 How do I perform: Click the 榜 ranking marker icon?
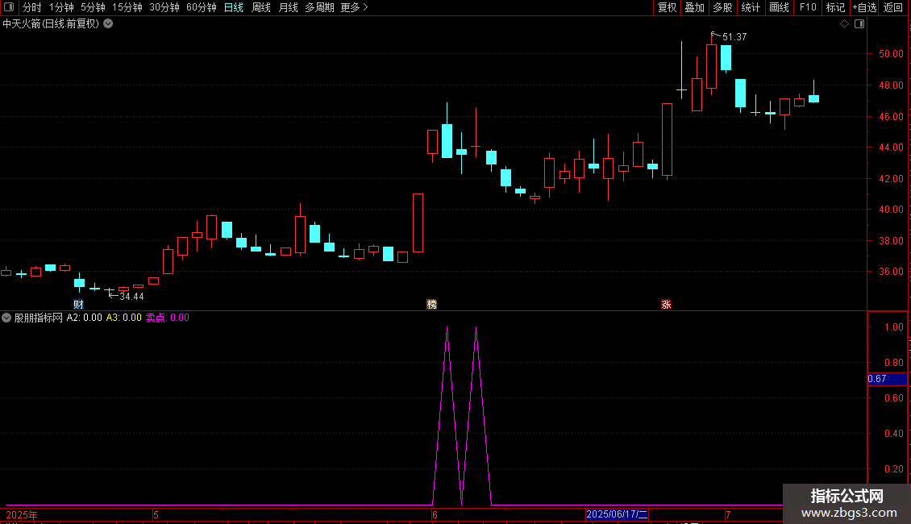tap(431, 305)
